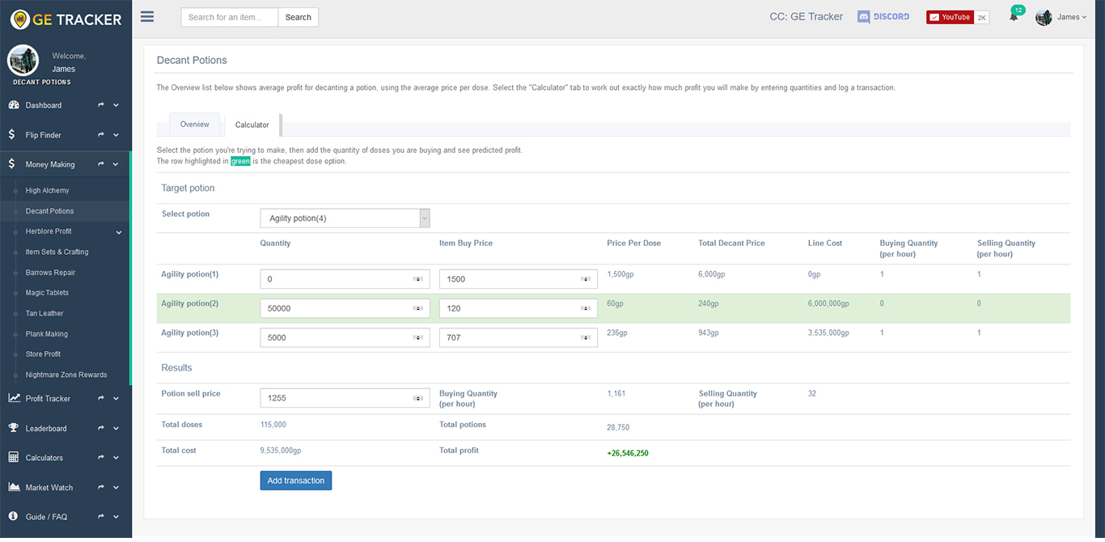Click the Discord logo link

click(883, 17)
